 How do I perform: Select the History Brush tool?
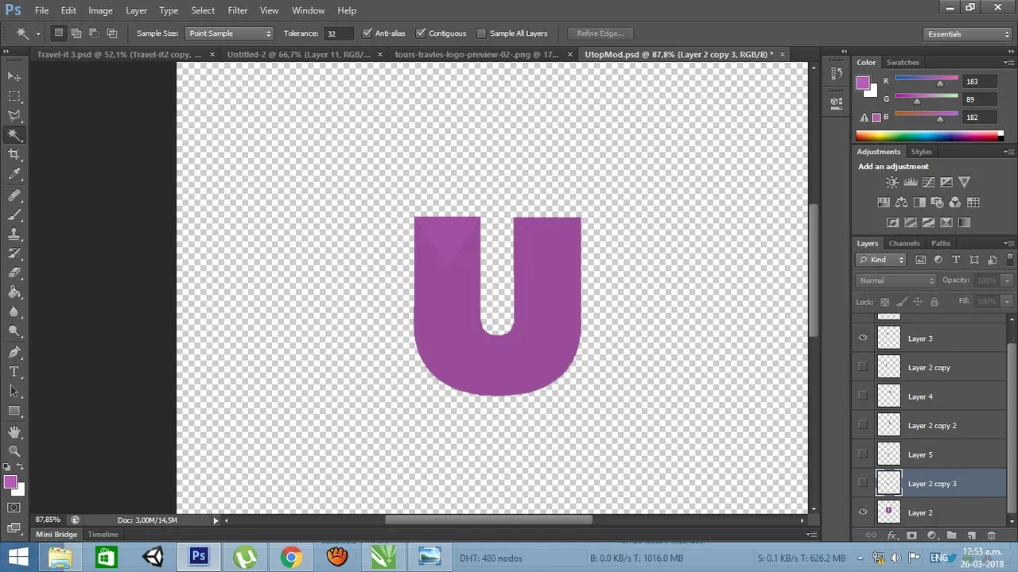click(14, 254)
